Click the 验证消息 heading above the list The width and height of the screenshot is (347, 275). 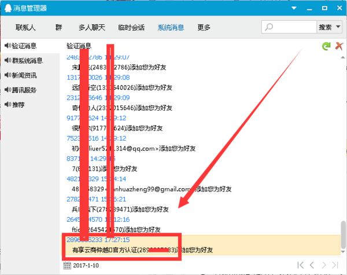pyautogui.click(x=79, y=46)
